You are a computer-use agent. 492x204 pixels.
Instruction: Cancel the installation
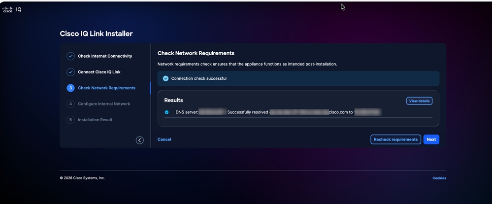click(x=164, y=139)
